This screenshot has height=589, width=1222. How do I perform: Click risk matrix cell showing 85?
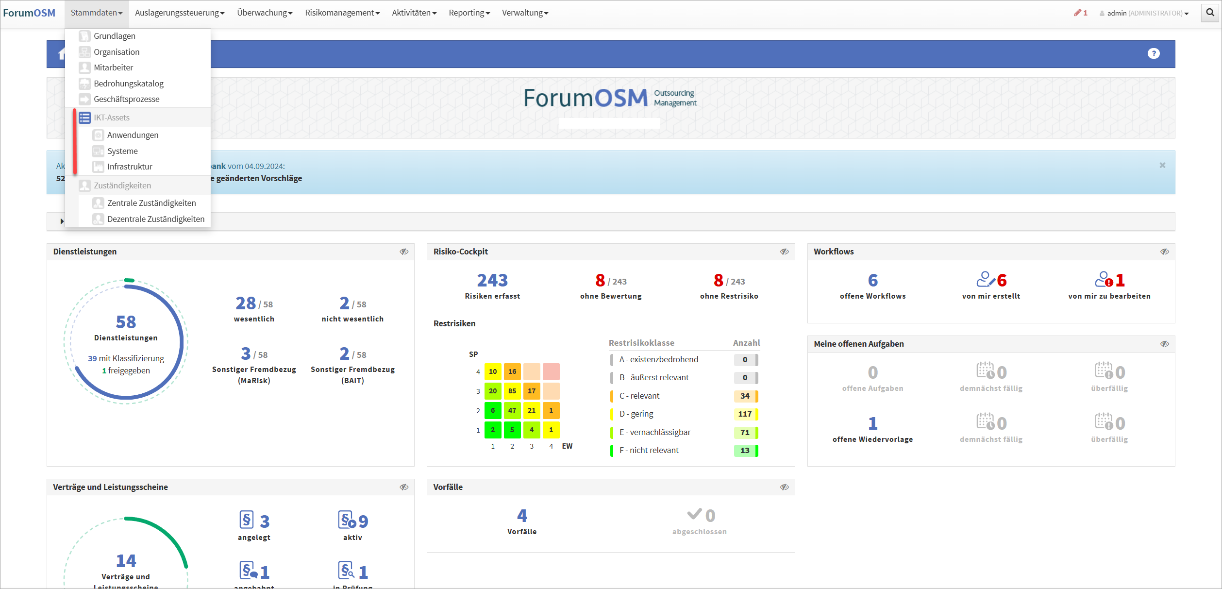coord(512,391)
